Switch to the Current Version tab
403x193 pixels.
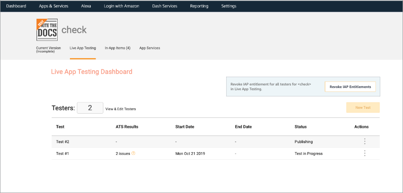coord(48,49)
